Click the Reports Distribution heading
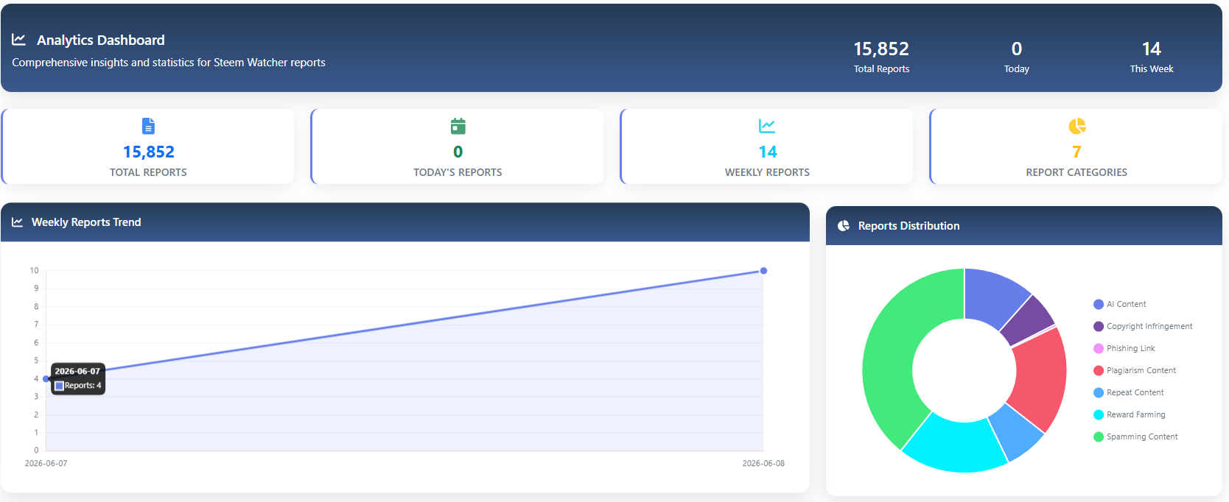 click(908, 226)
